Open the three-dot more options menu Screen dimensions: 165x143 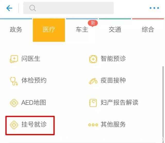click(x=154, y=8)
